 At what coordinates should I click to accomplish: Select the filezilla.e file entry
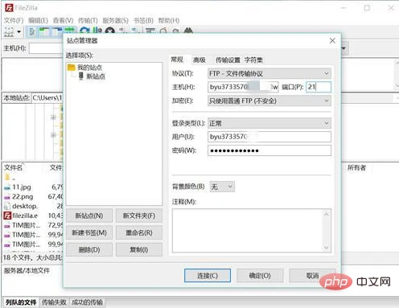tap(25, 216)
